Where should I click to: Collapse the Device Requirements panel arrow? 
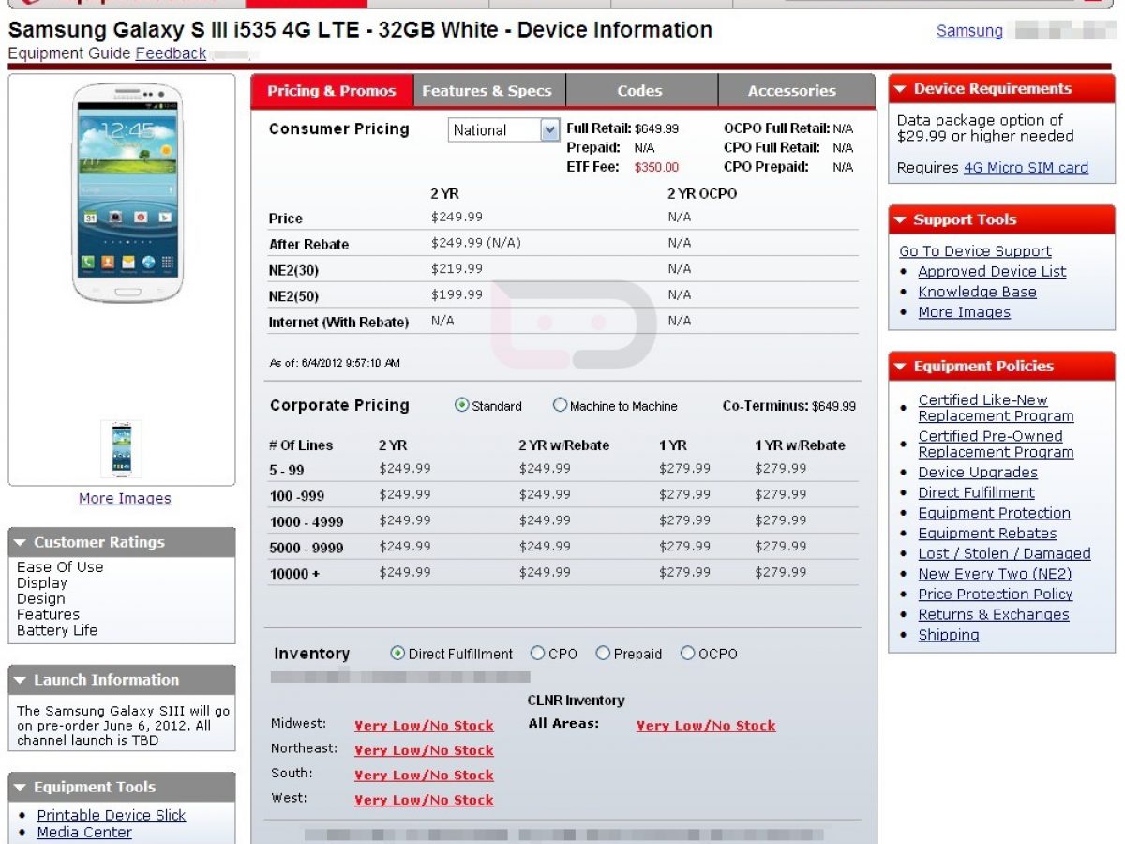pos(900,89)
